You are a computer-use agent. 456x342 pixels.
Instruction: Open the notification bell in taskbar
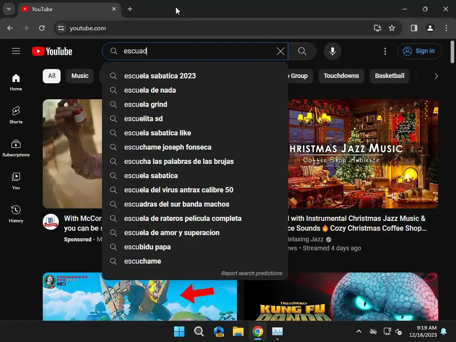click(x=444, y=331)
